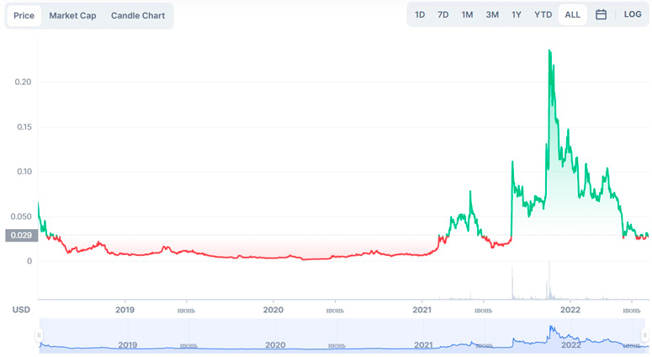Open the calendar date range picker

(601, 15)
